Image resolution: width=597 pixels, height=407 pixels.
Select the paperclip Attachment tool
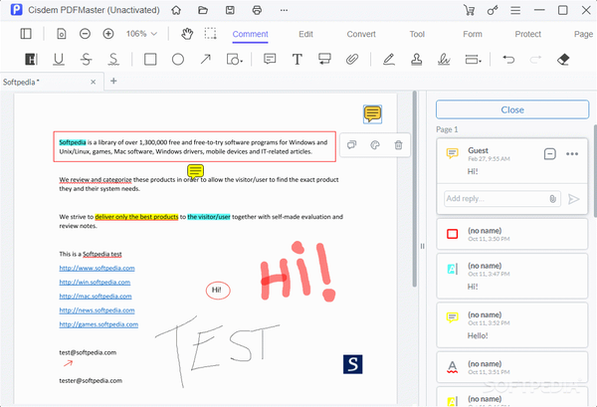pos(352,60)
